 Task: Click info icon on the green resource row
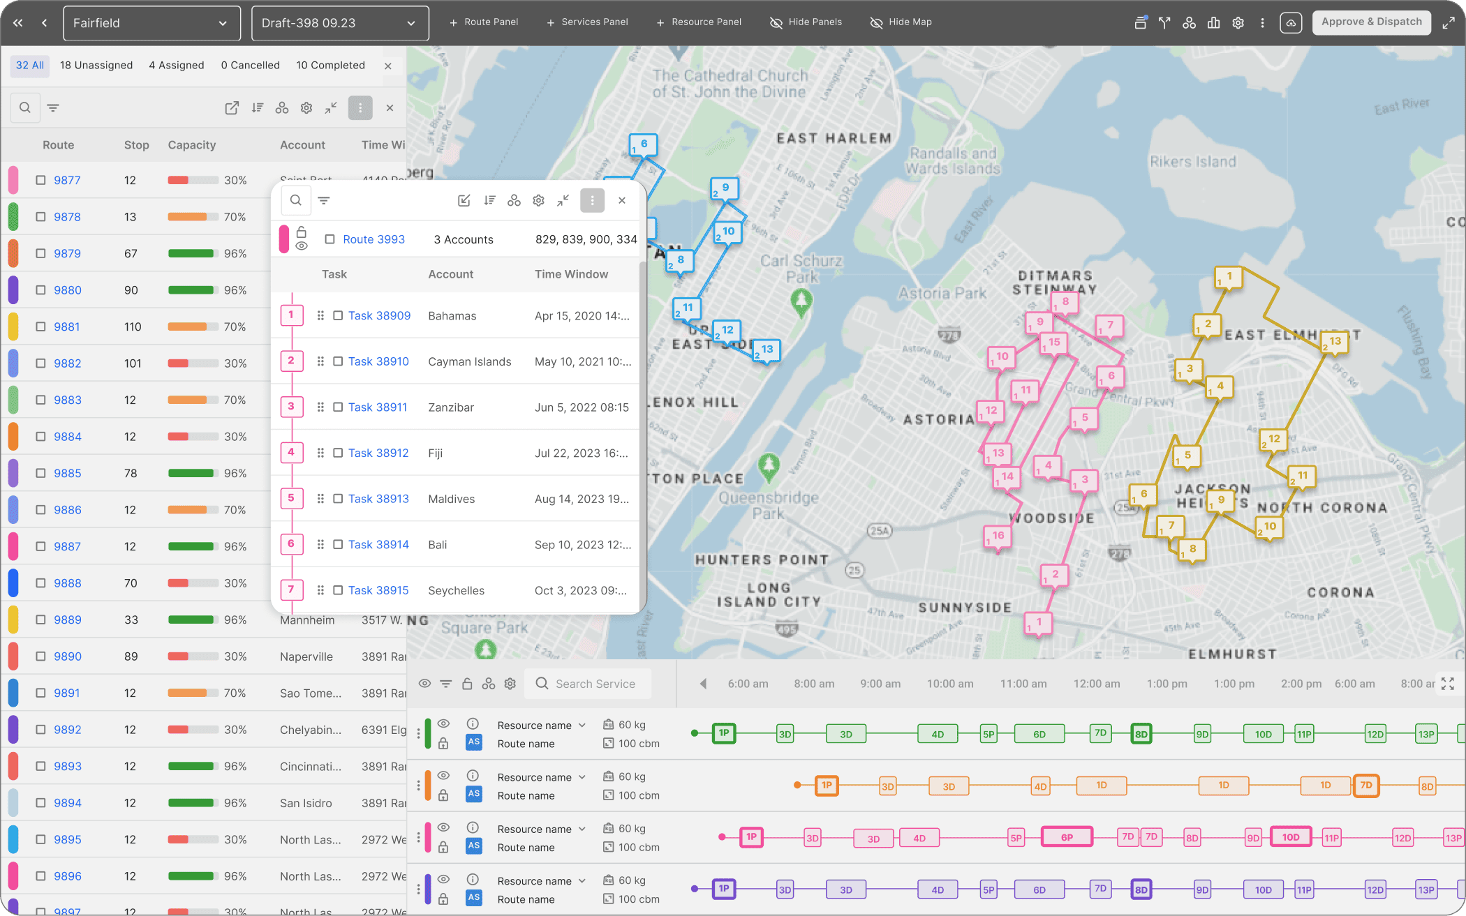coord(473,723)
